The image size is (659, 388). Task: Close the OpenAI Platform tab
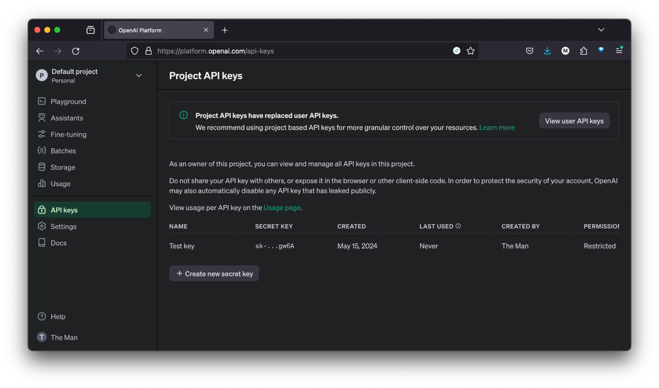pyautogui.click(x=206, y=30)
